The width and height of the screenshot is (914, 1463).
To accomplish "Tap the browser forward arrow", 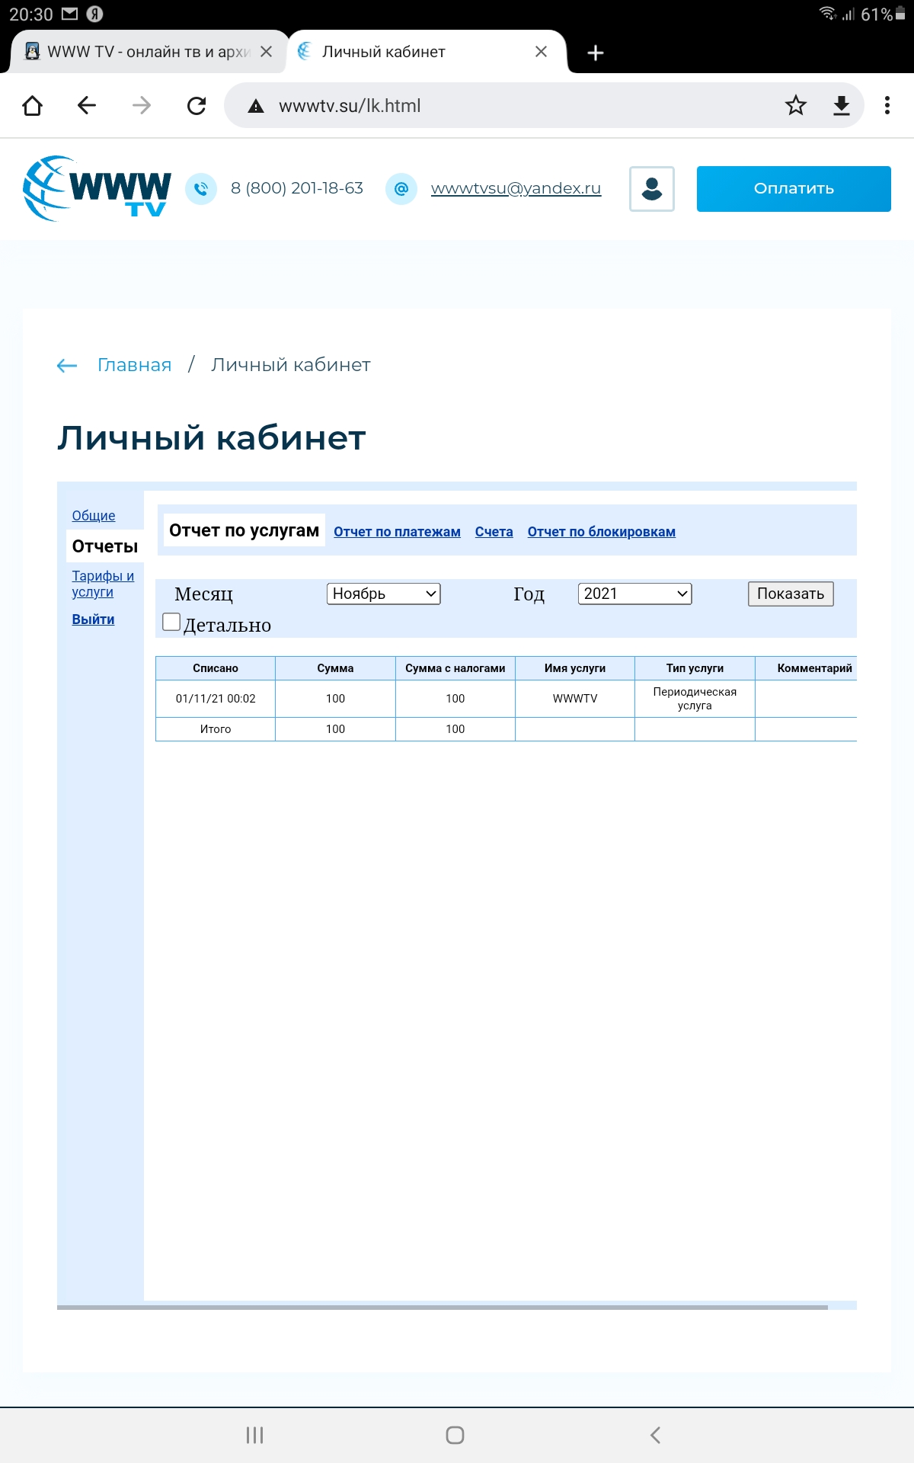I will pyautogui.click(x=142, y=105).
